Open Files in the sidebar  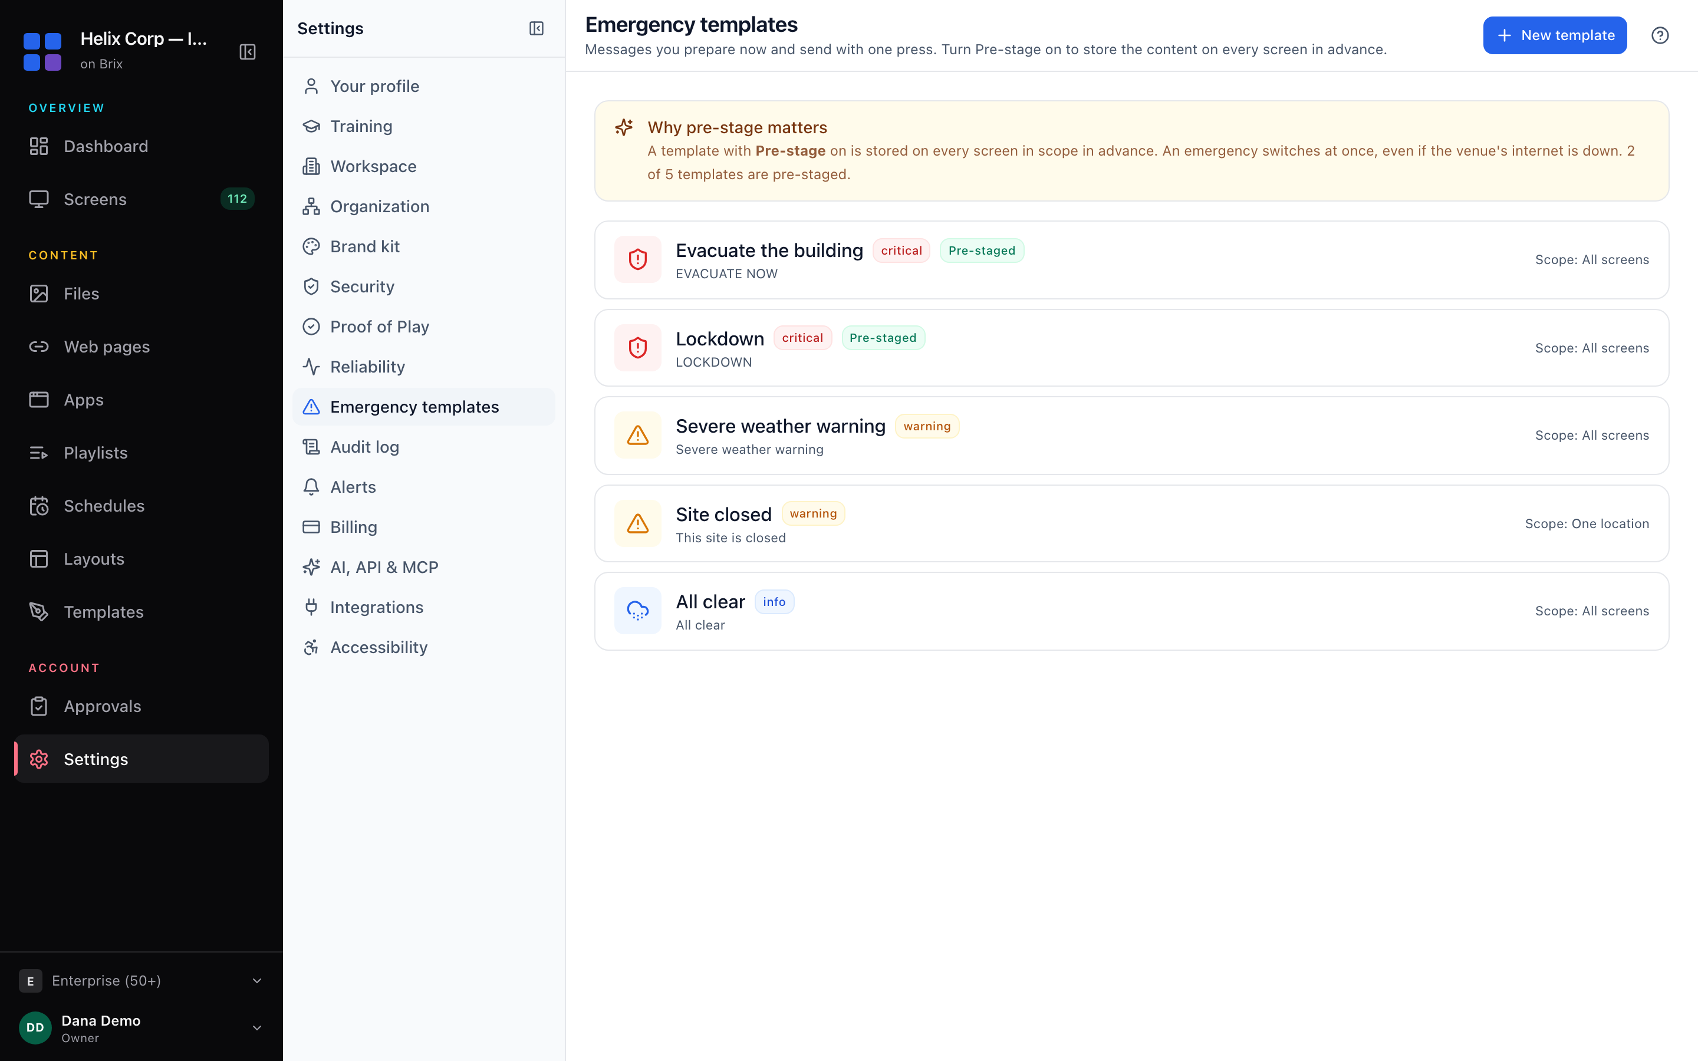tap(141, 294)
